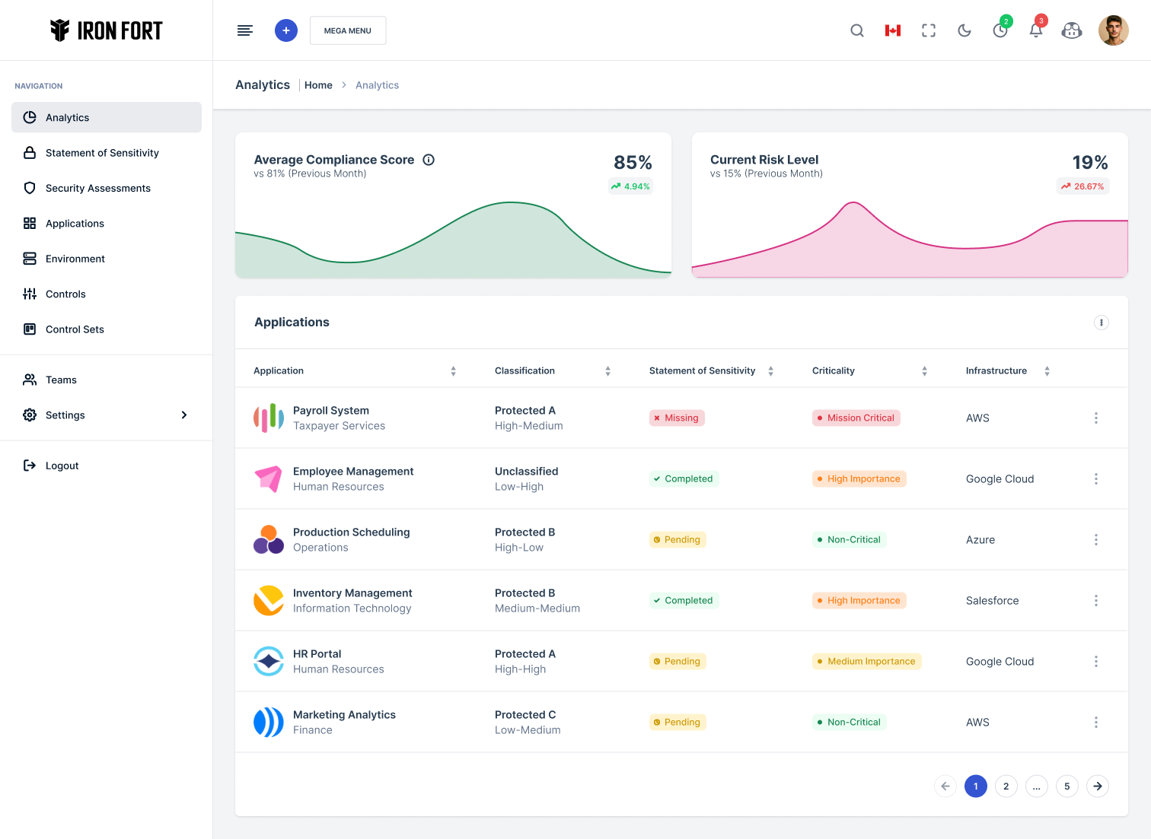Sort the table by Application column
Screen dimensions: 1151x839
click(x=453, y=371)
